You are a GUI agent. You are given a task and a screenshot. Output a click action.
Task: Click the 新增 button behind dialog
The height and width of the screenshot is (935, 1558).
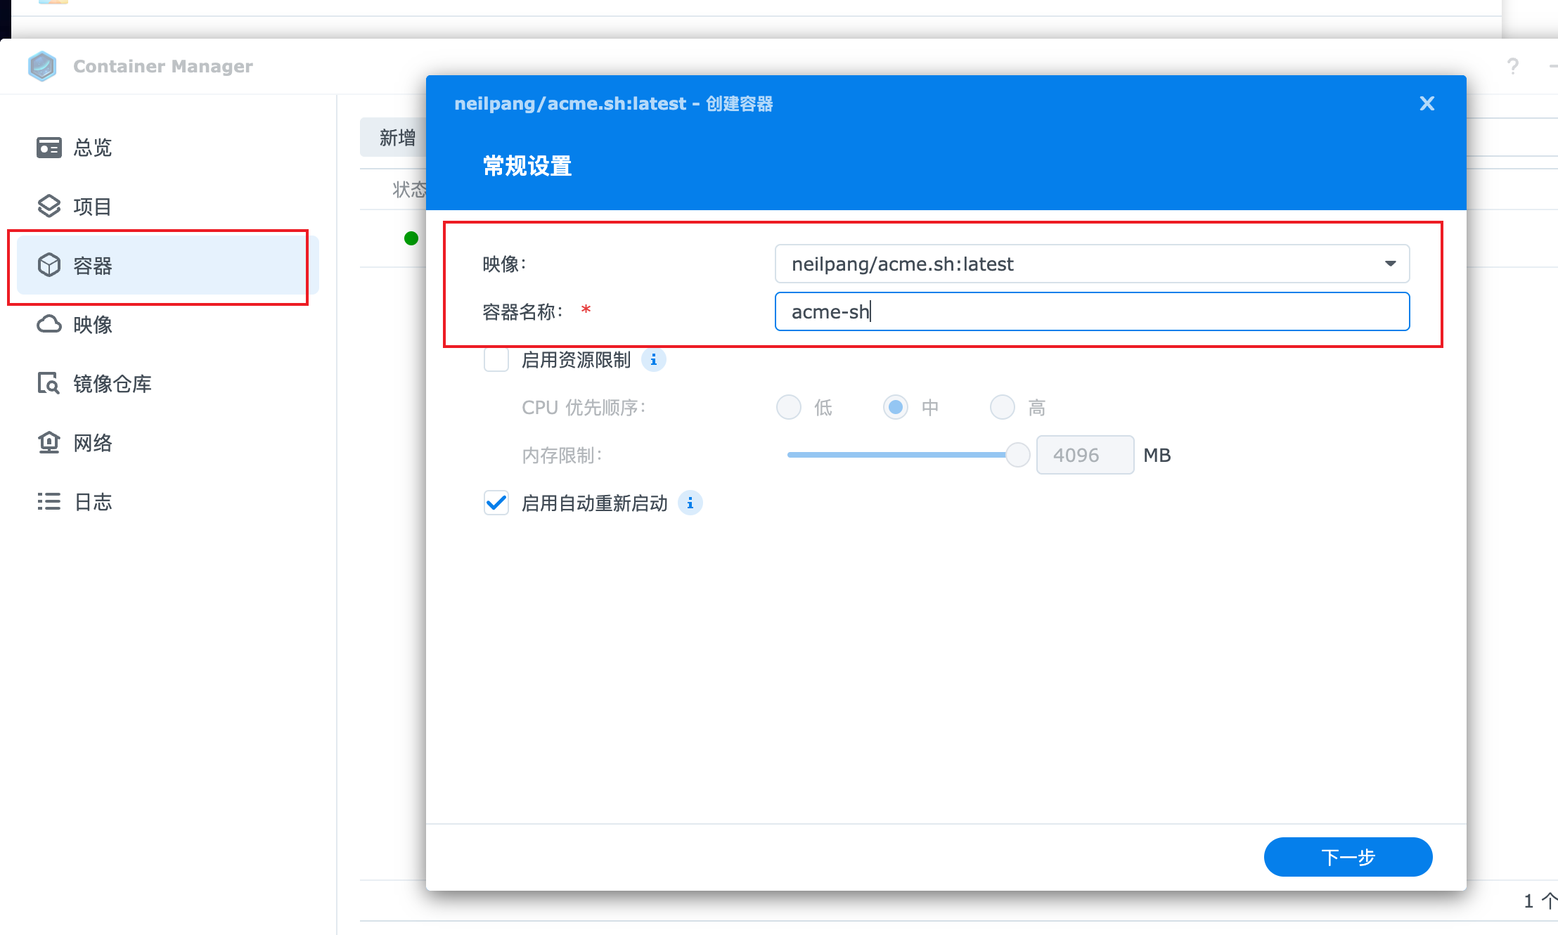pos(397,138)
